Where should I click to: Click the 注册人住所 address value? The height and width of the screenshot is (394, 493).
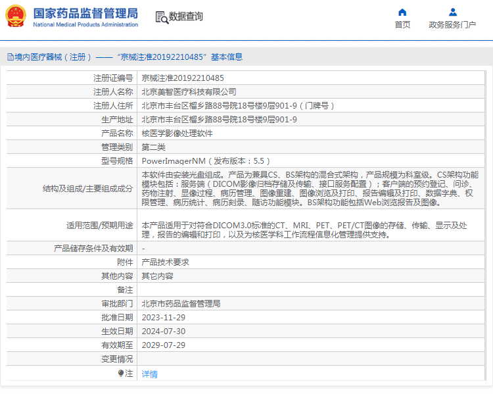click(x=238, y=106)
